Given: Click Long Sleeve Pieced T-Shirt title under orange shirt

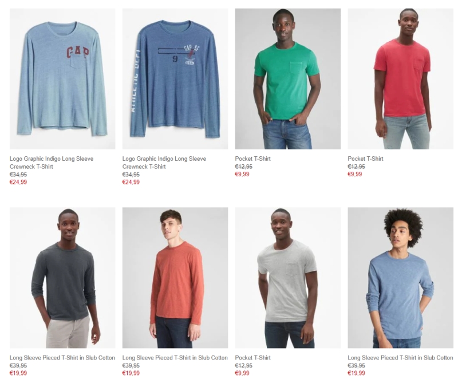Looking at the screenshot, I should point(175,358).
